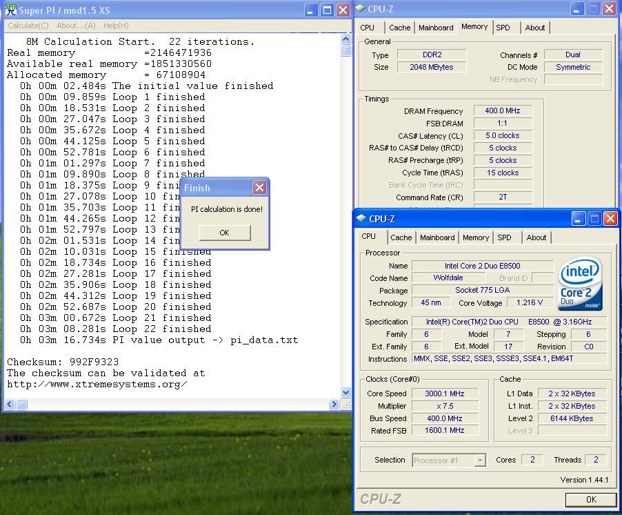622x515 pixels.
Task: Click the Multiplier x 7.5 value
Action: pos(445,406)
